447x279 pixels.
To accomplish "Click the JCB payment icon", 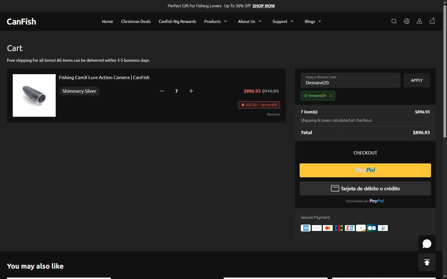I will (x=339, y=228).
